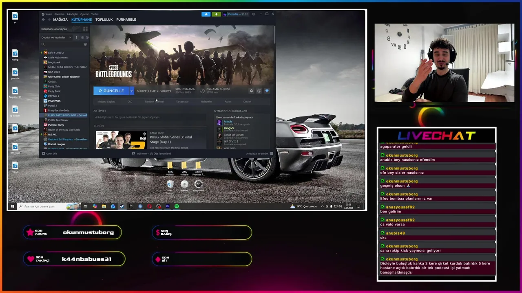Switch library to grid view icon

coord(85,29)
